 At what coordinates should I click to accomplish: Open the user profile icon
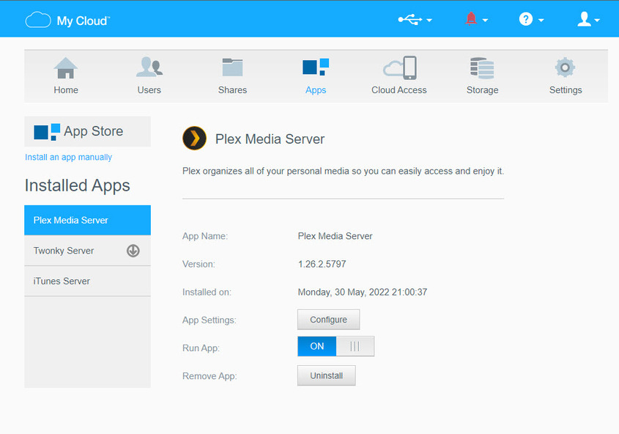click(584, 19)
